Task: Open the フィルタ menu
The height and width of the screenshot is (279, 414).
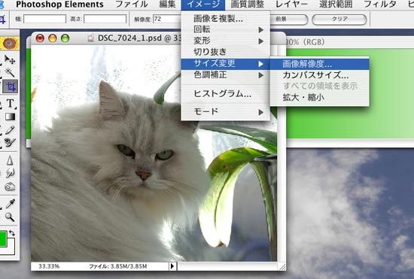Action: pyautogui.click(x=380, y=5)
